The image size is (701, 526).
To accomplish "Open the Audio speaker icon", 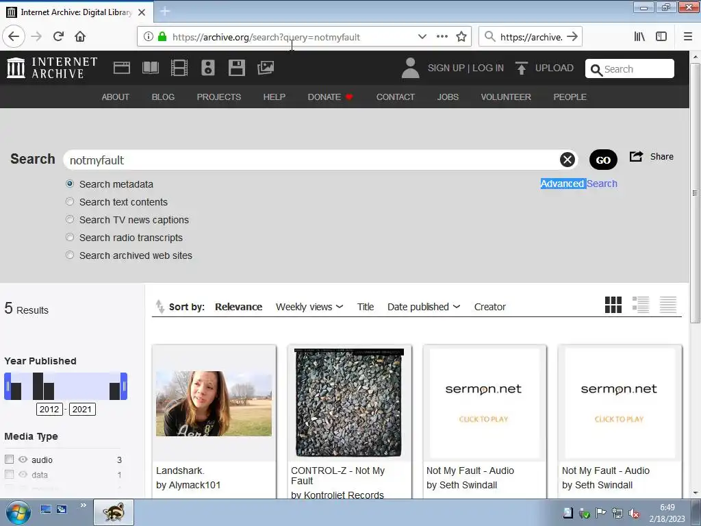I will coord(208,68).
